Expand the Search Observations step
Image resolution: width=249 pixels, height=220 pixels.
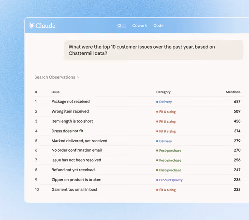tap(57, 77)
